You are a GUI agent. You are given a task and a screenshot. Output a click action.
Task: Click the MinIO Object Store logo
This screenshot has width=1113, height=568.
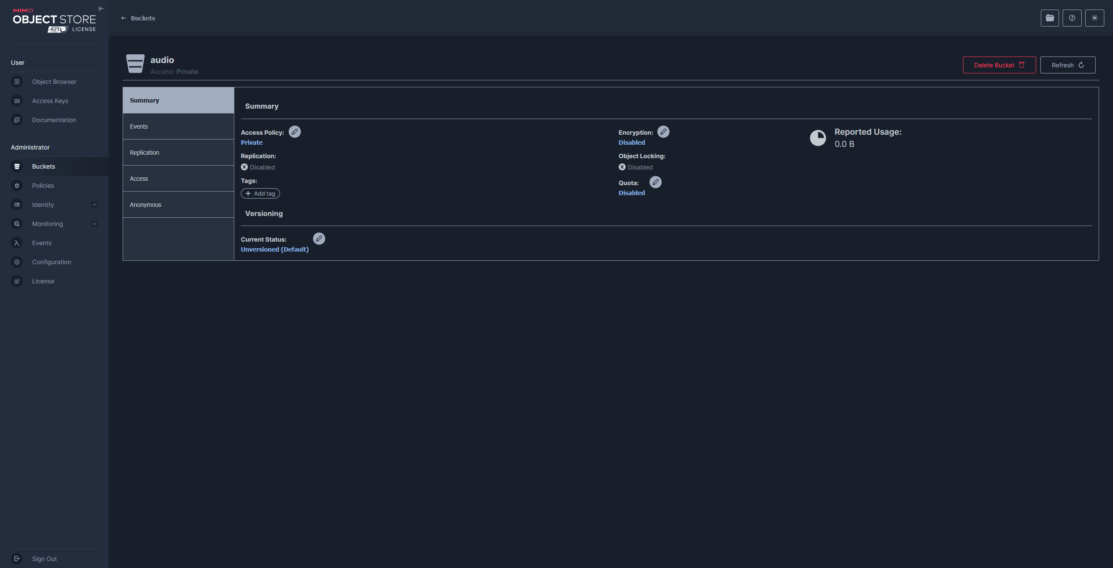point(54,20)
